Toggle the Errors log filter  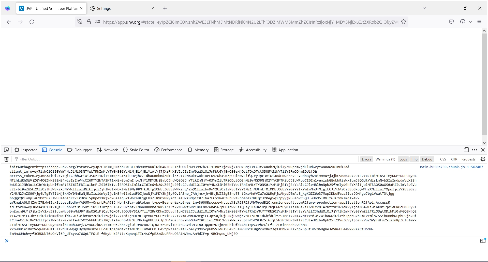pyautogui.click(x=366, y=159)
